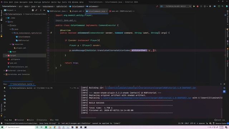Click the console horizontal scrollbar

88,118
